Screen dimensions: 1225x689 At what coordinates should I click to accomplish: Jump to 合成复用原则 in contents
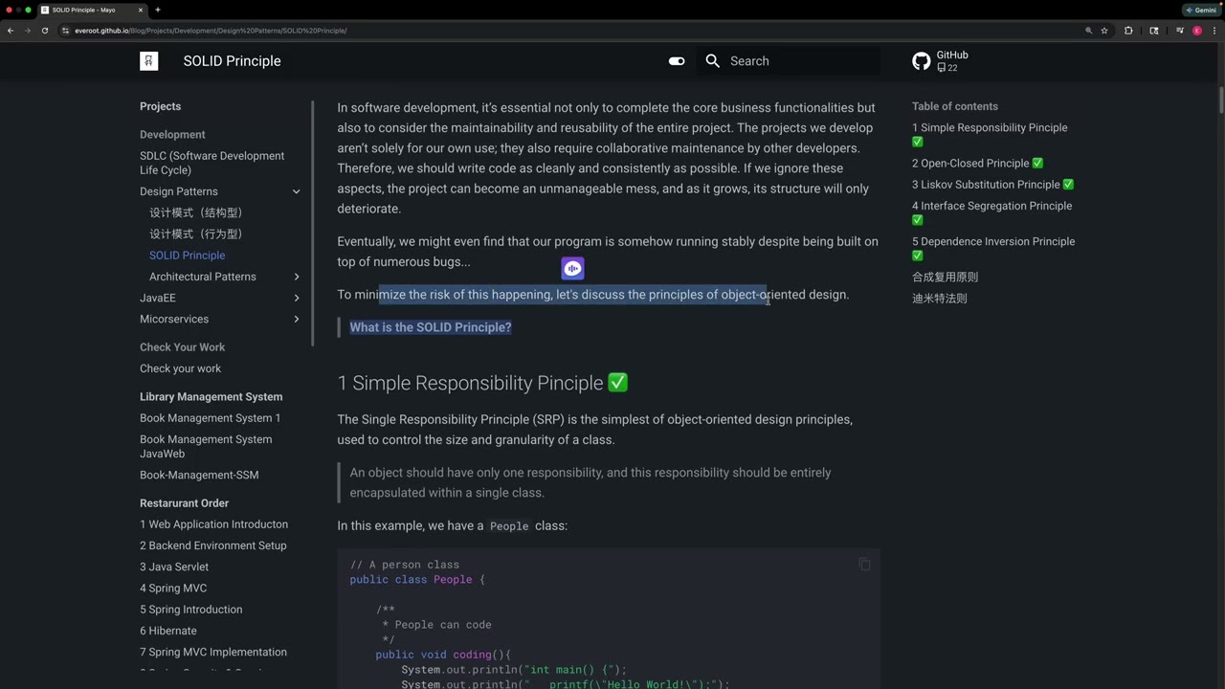945,278
